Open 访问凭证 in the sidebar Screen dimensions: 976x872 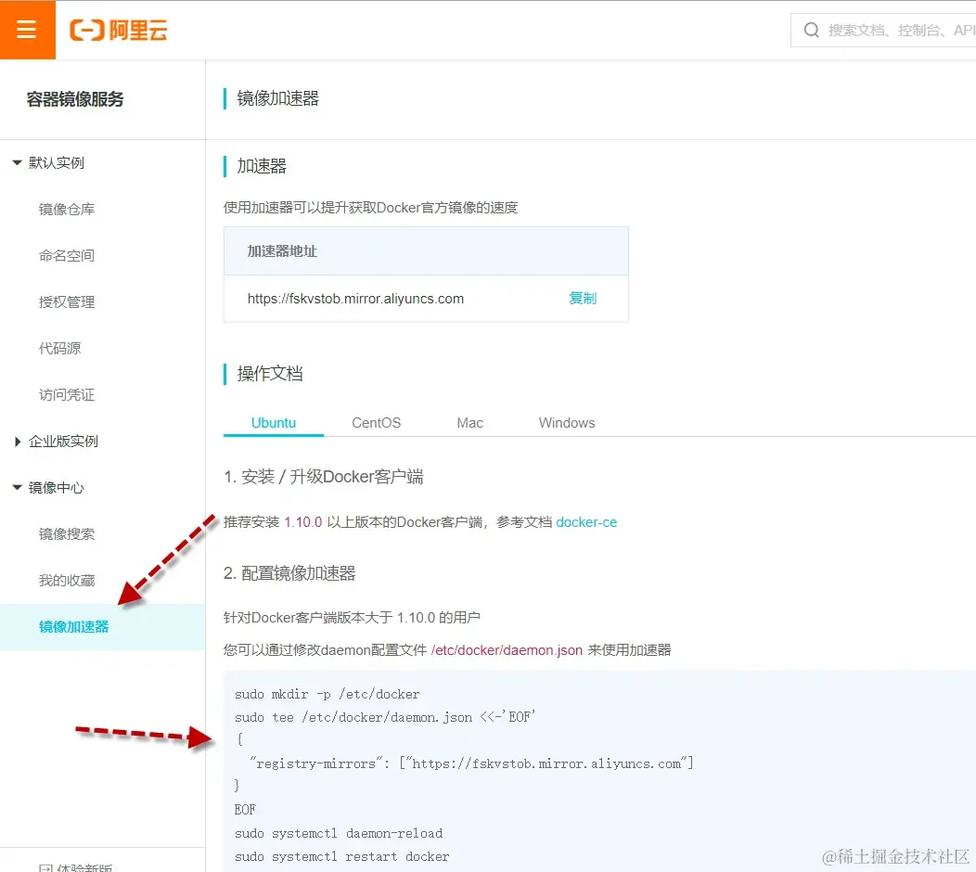67,394
